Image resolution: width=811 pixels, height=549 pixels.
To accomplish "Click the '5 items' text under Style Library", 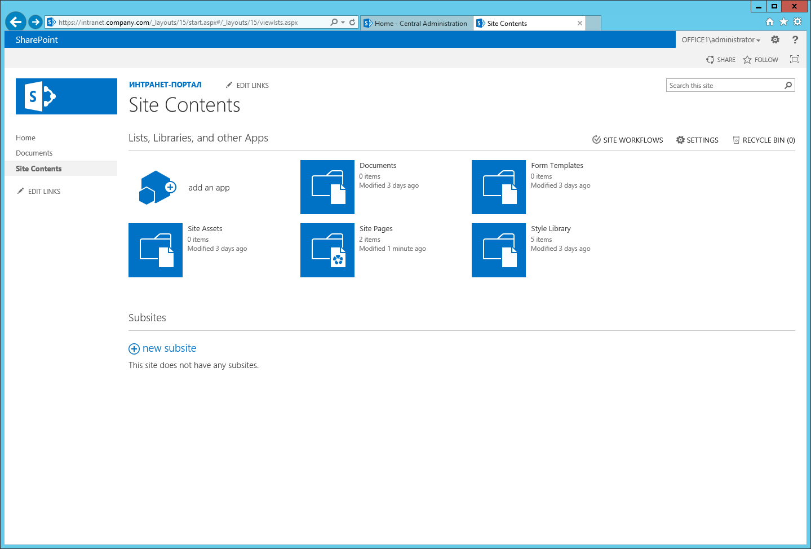I will [x=541, y=240].
